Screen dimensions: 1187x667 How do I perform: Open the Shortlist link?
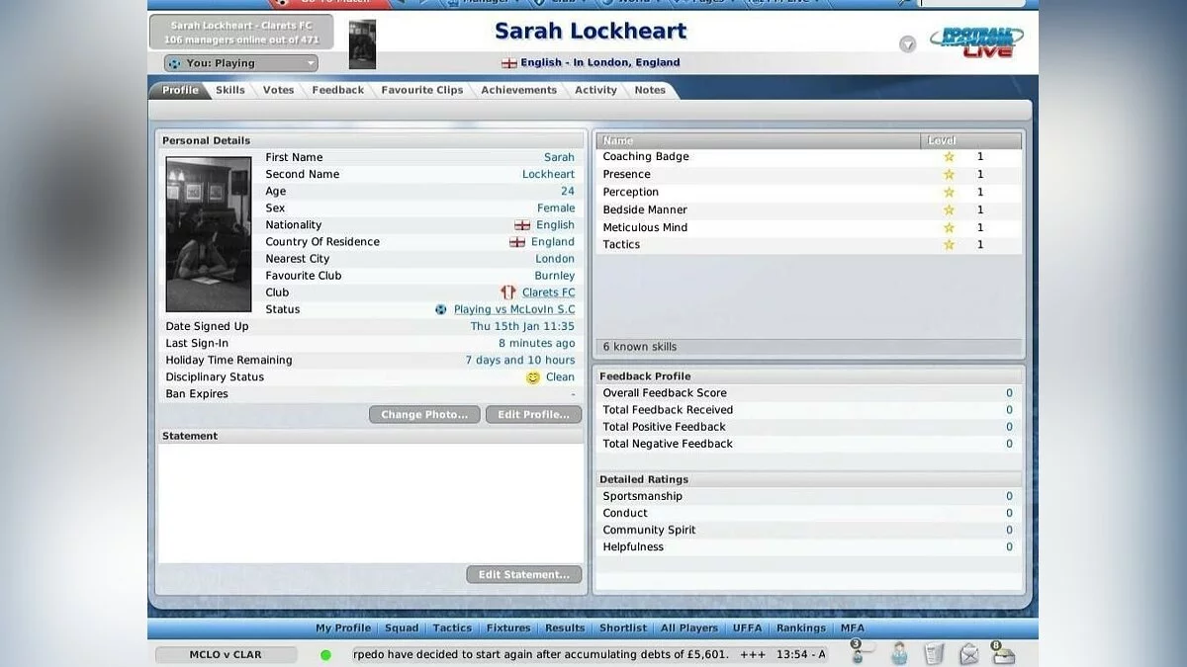click(x=623, y=628)
